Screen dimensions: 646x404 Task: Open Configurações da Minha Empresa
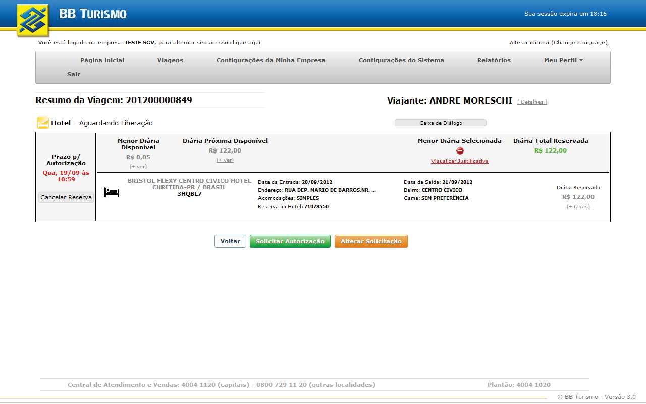point(271,60)
